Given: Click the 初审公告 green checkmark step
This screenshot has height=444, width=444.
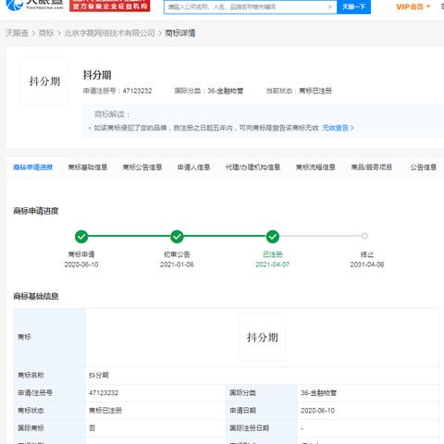Looking at the screenshot, I should click(x=177, y=237).
